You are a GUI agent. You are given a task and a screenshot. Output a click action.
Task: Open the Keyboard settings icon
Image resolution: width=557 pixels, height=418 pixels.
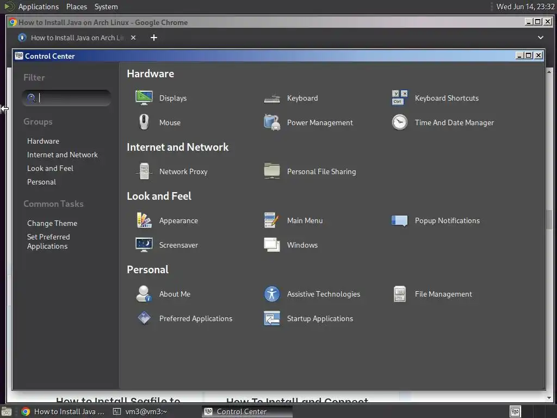click(x=272, y=98)
